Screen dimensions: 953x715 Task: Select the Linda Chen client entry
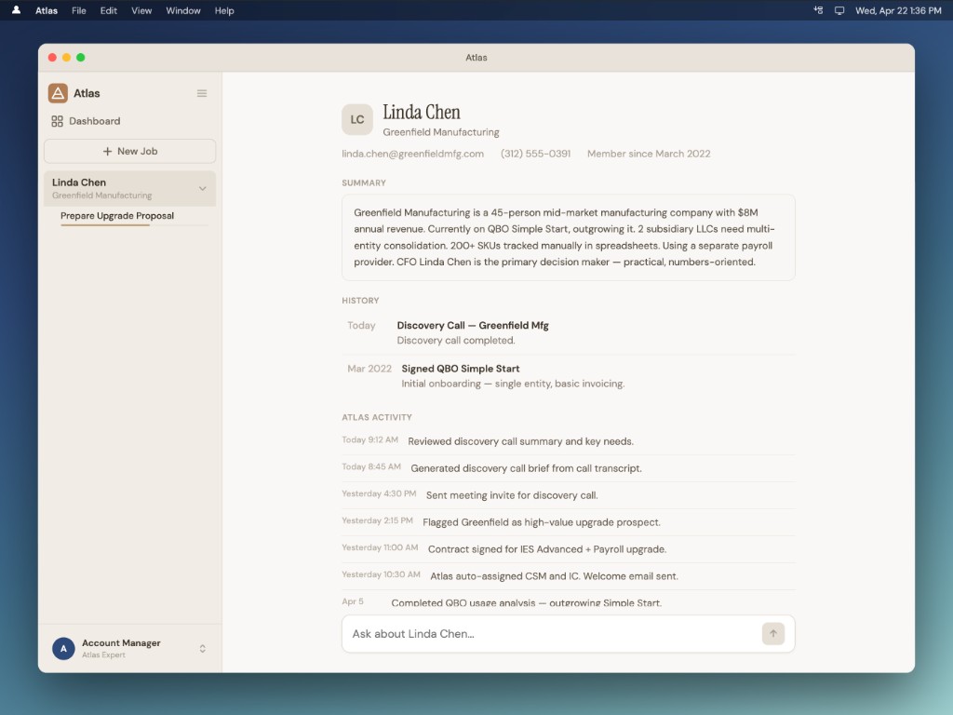(x=130, y=188)
